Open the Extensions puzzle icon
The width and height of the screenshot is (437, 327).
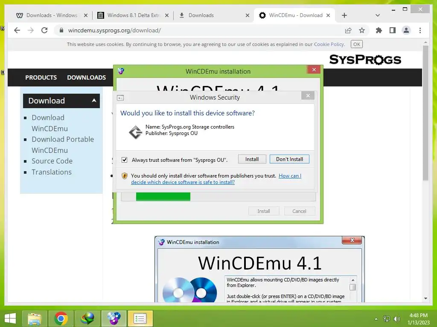click(379, 30)
